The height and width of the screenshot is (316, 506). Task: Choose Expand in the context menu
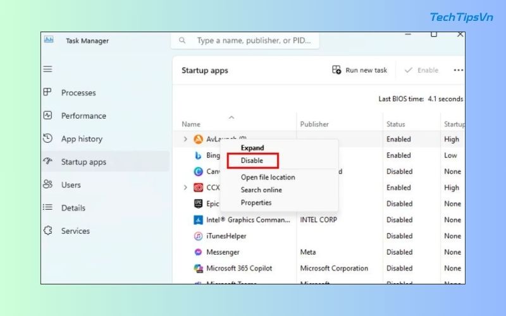(252, 148)
